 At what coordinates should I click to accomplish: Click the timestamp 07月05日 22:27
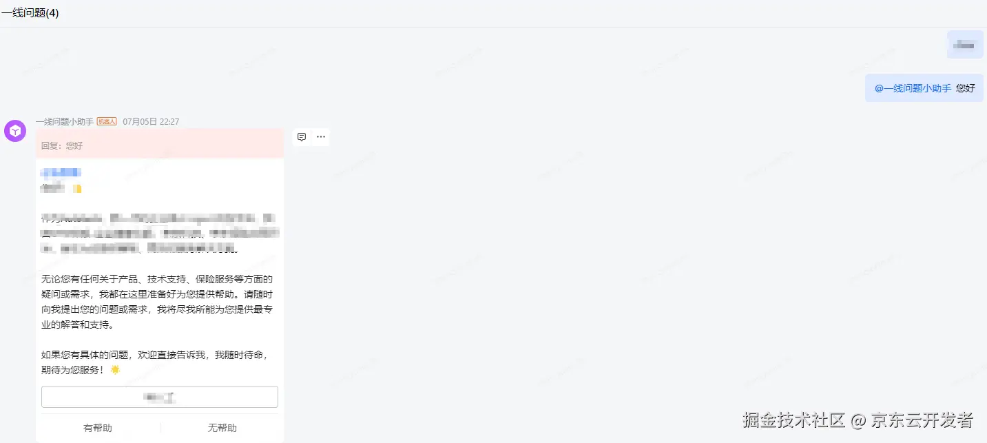click(151, 121)
